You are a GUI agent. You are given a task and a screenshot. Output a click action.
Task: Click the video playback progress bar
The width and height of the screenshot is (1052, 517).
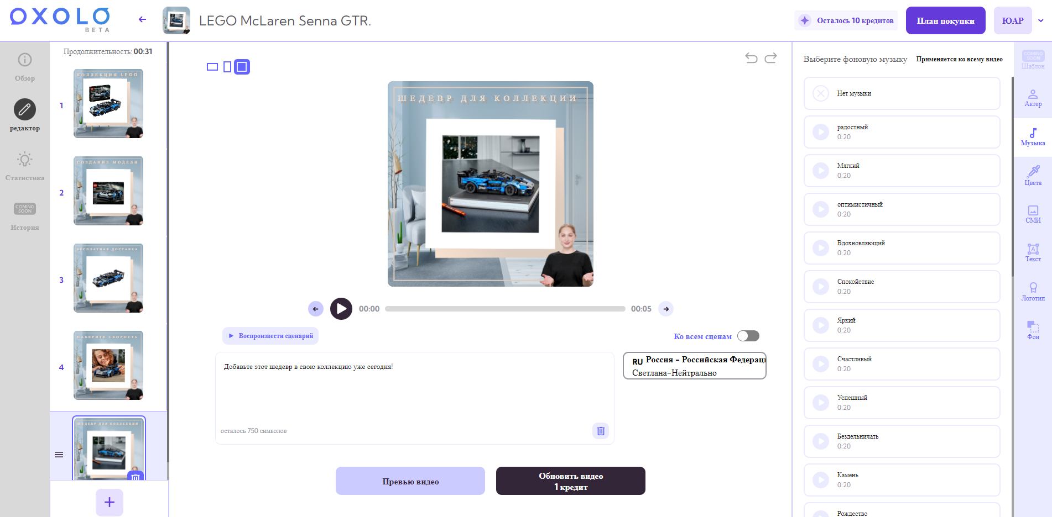point(505,309)
